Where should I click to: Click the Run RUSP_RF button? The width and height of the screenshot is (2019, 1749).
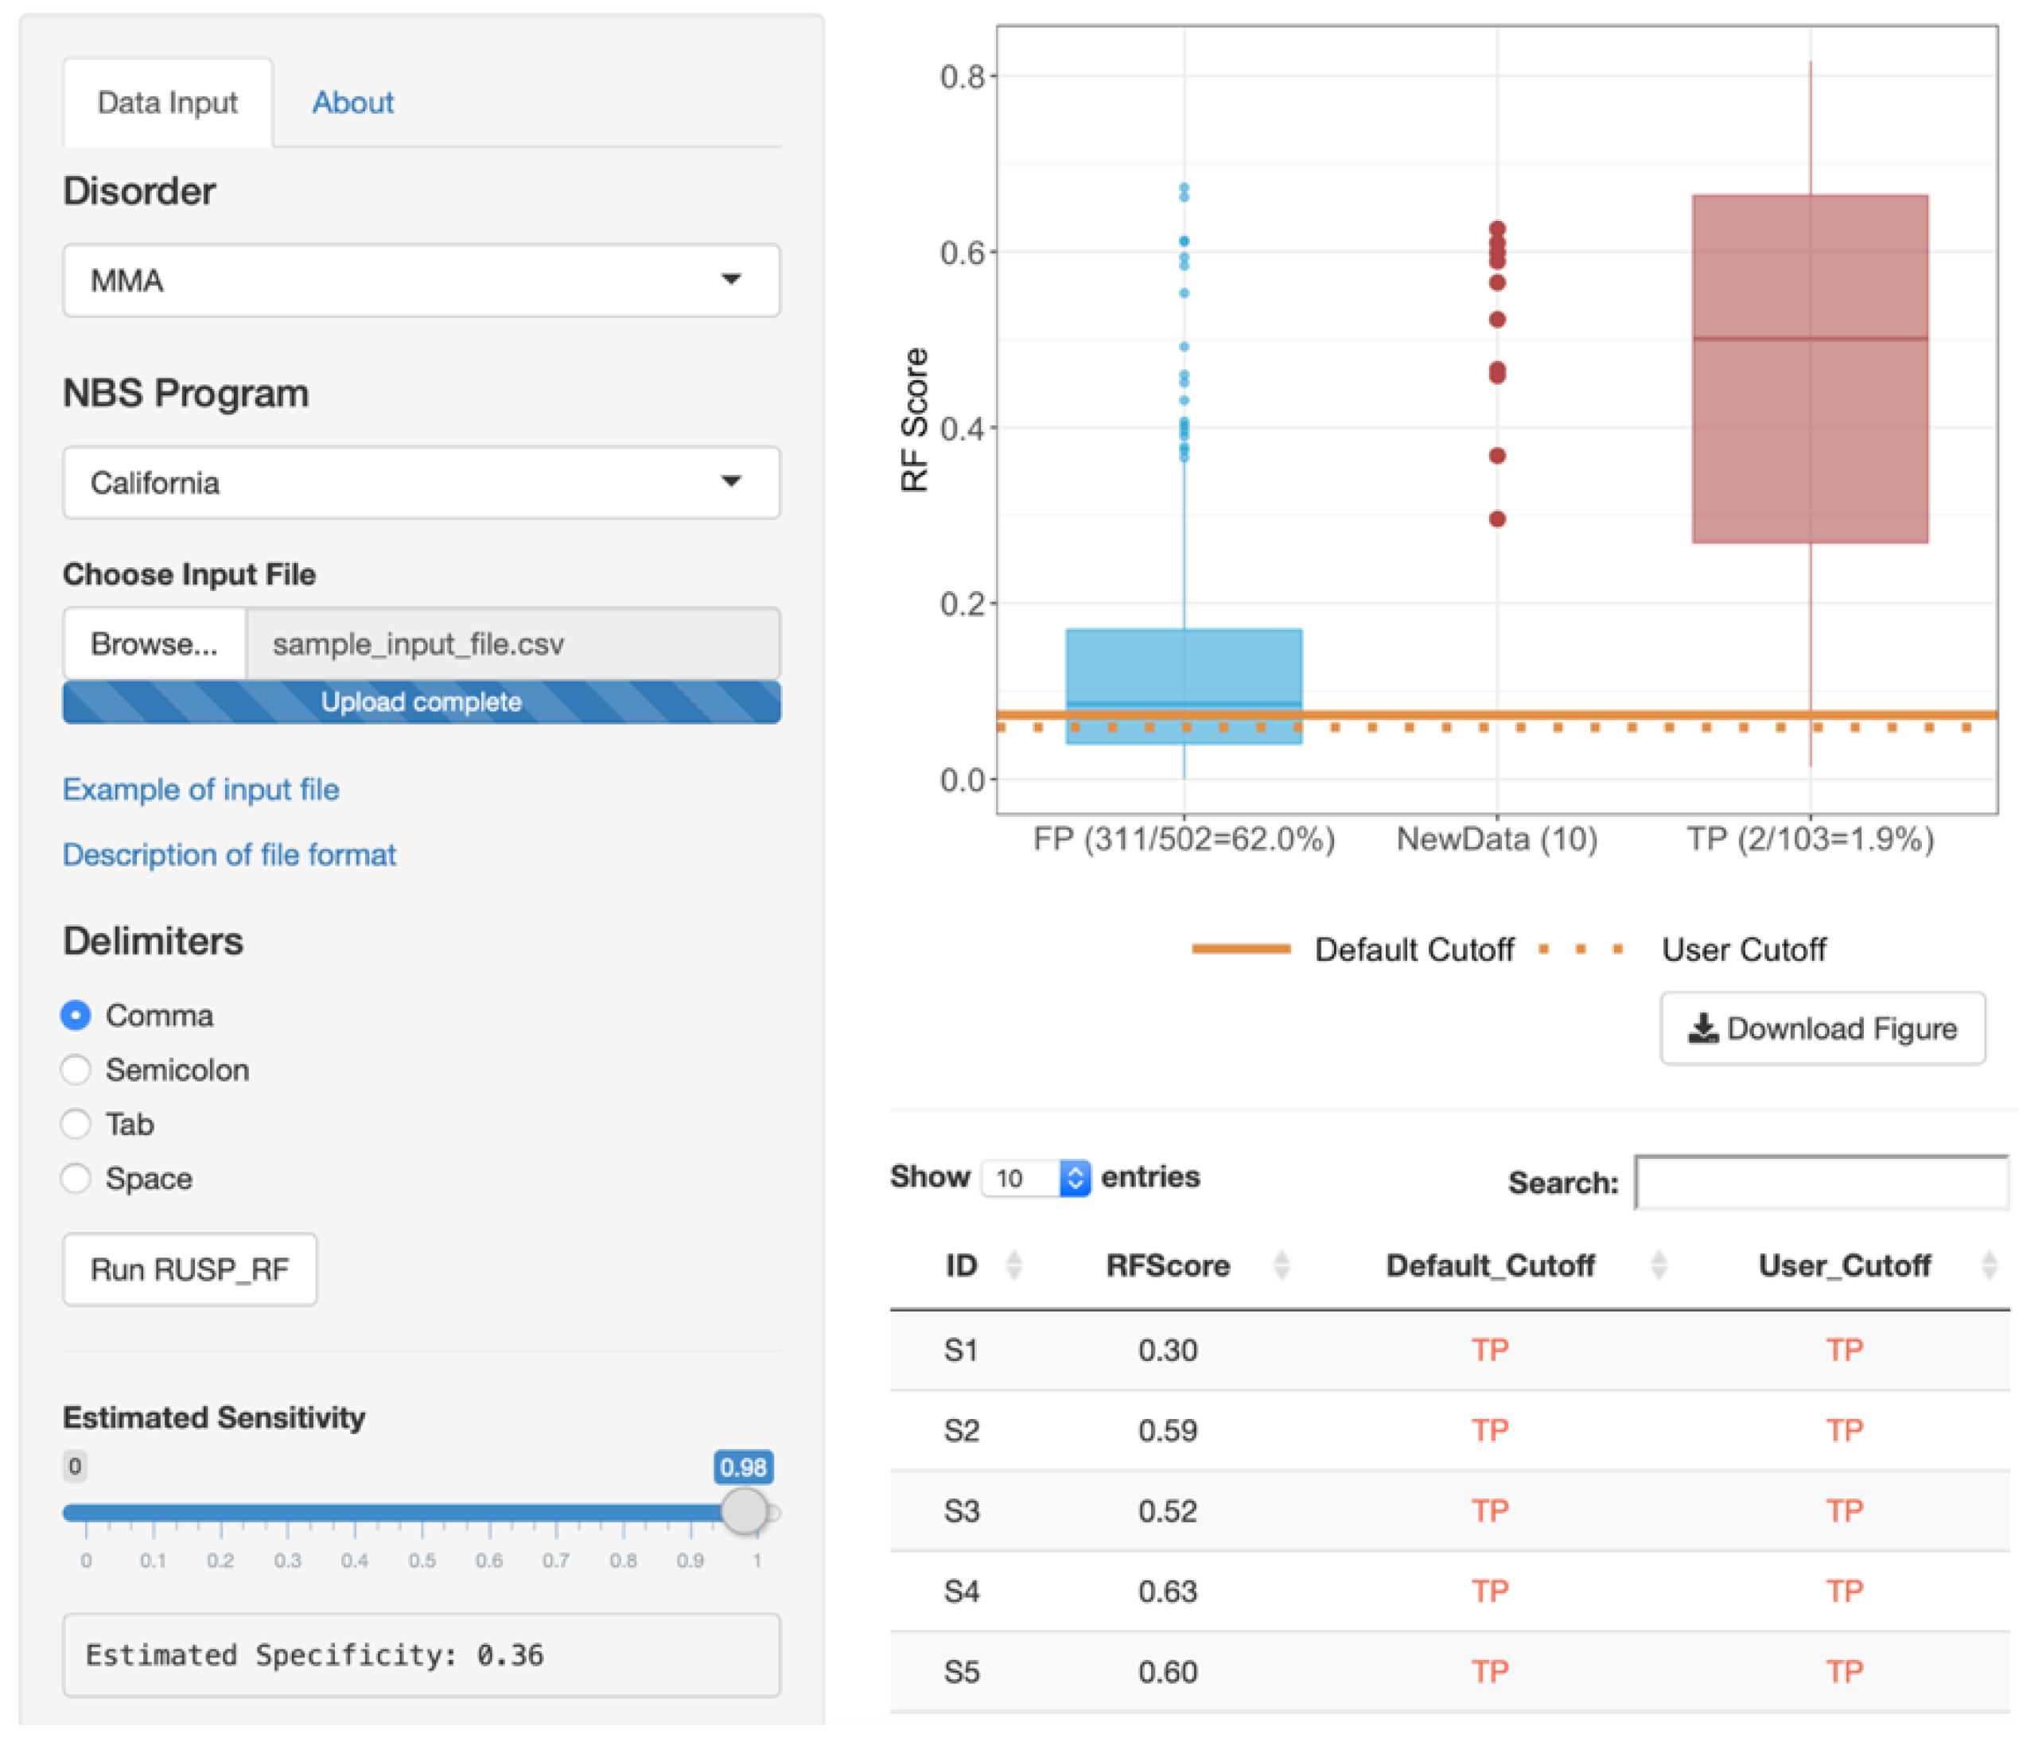[189, 1269]
